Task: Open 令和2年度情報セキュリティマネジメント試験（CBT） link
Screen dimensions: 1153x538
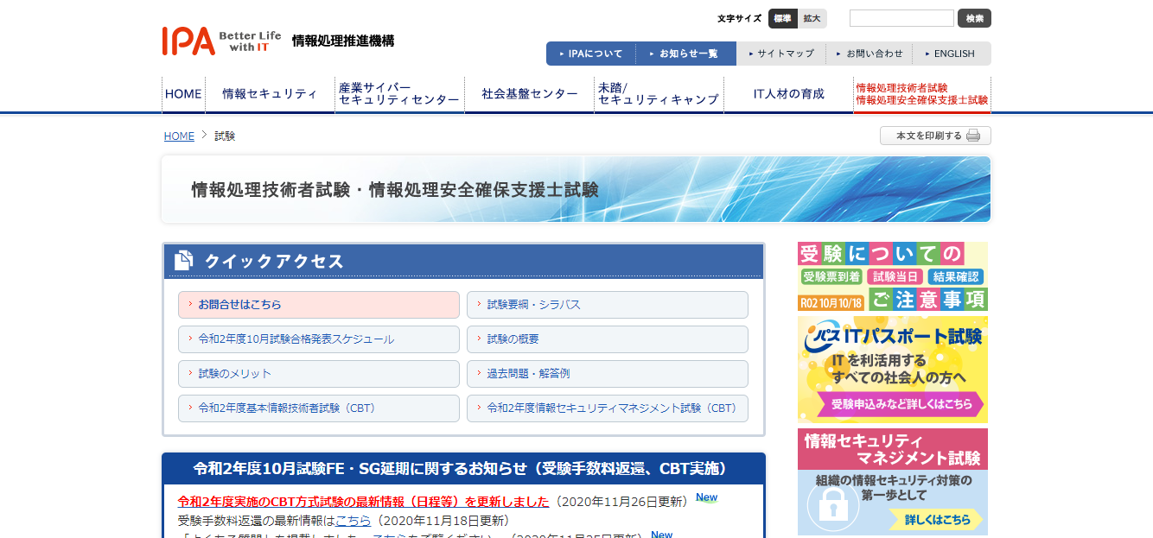Action: point(608,408)
